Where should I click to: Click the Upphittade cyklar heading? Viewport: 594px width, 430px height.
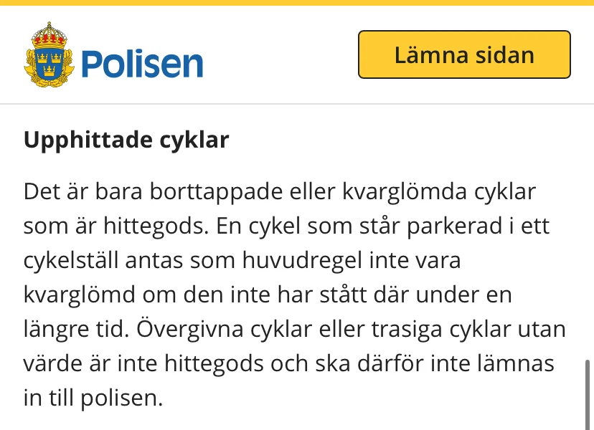(126, 140)
